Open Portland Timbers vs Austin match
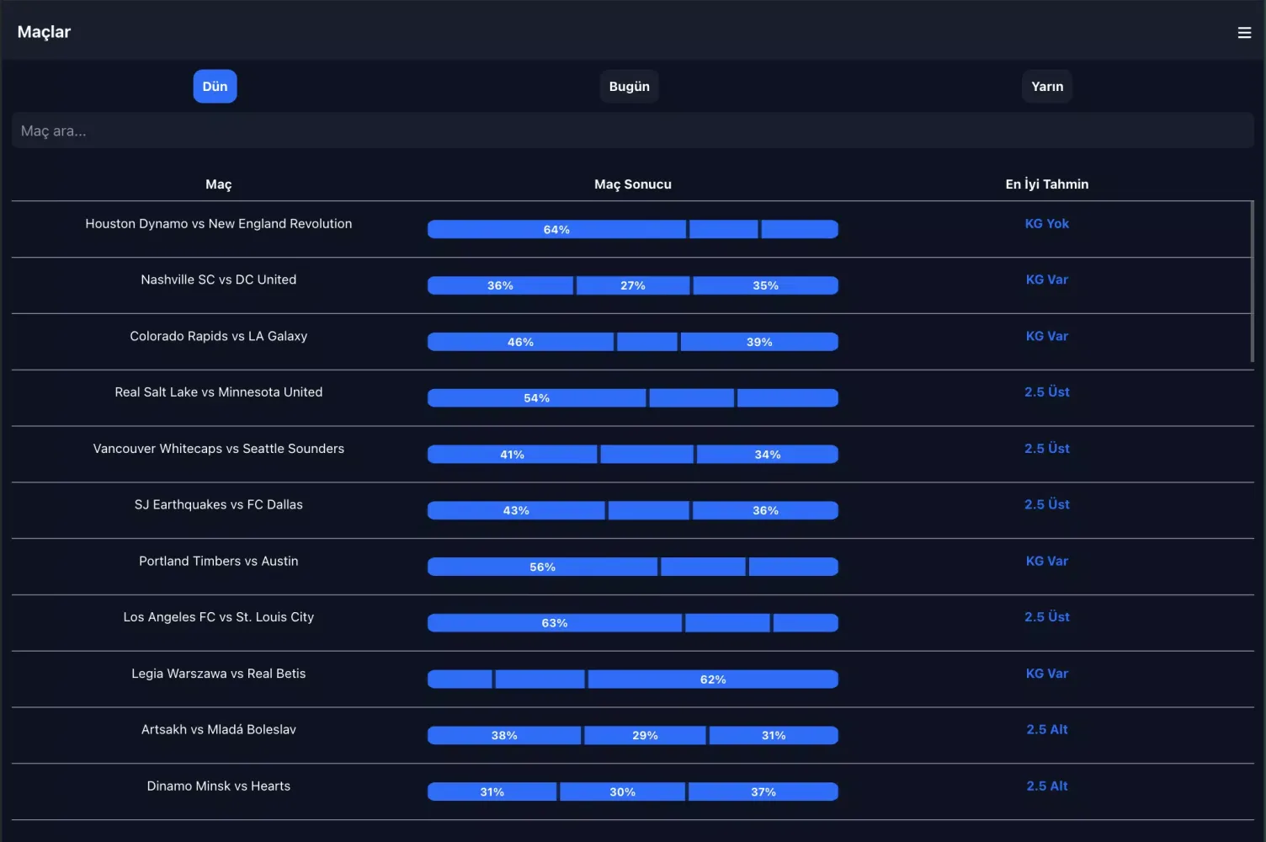 tap(219, 561)
